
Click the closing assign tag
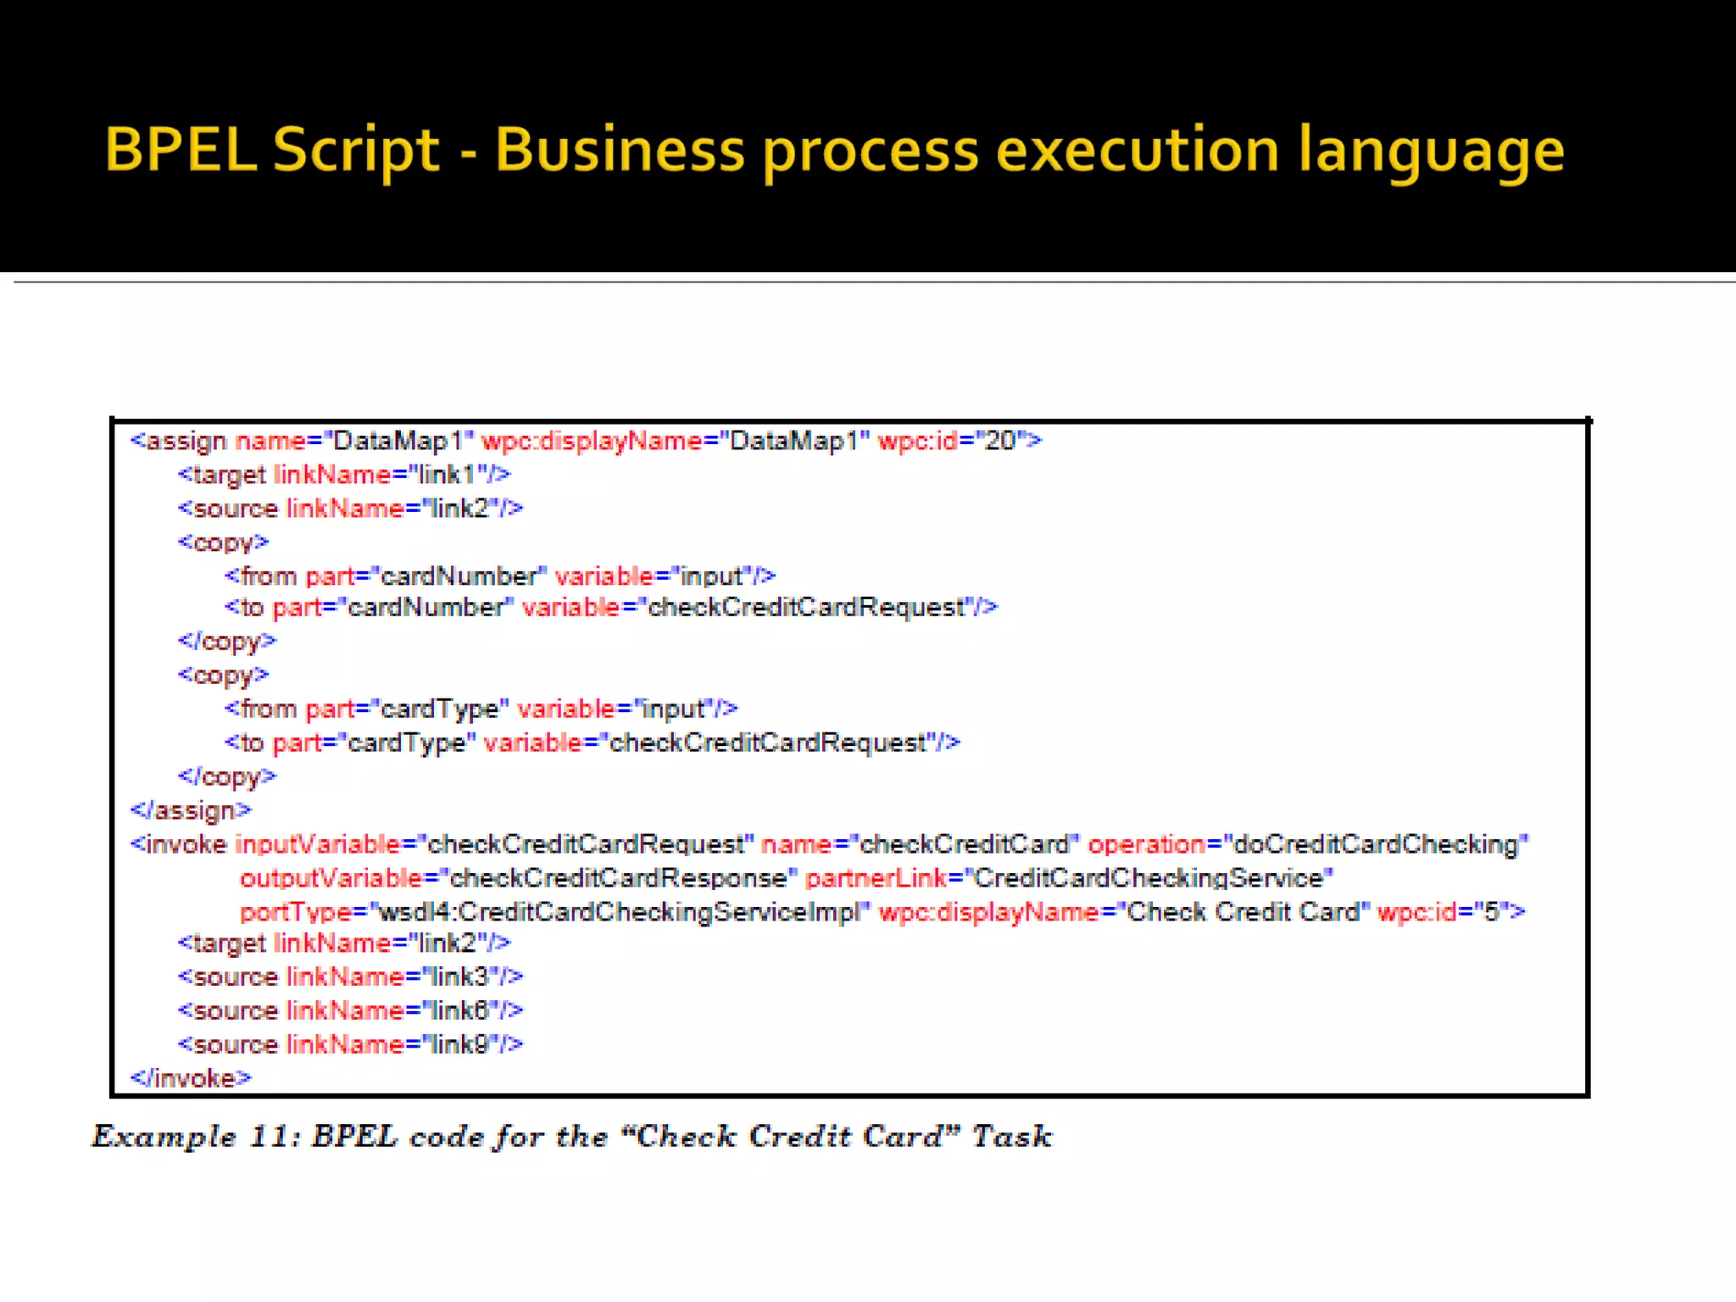coord(191,810)
